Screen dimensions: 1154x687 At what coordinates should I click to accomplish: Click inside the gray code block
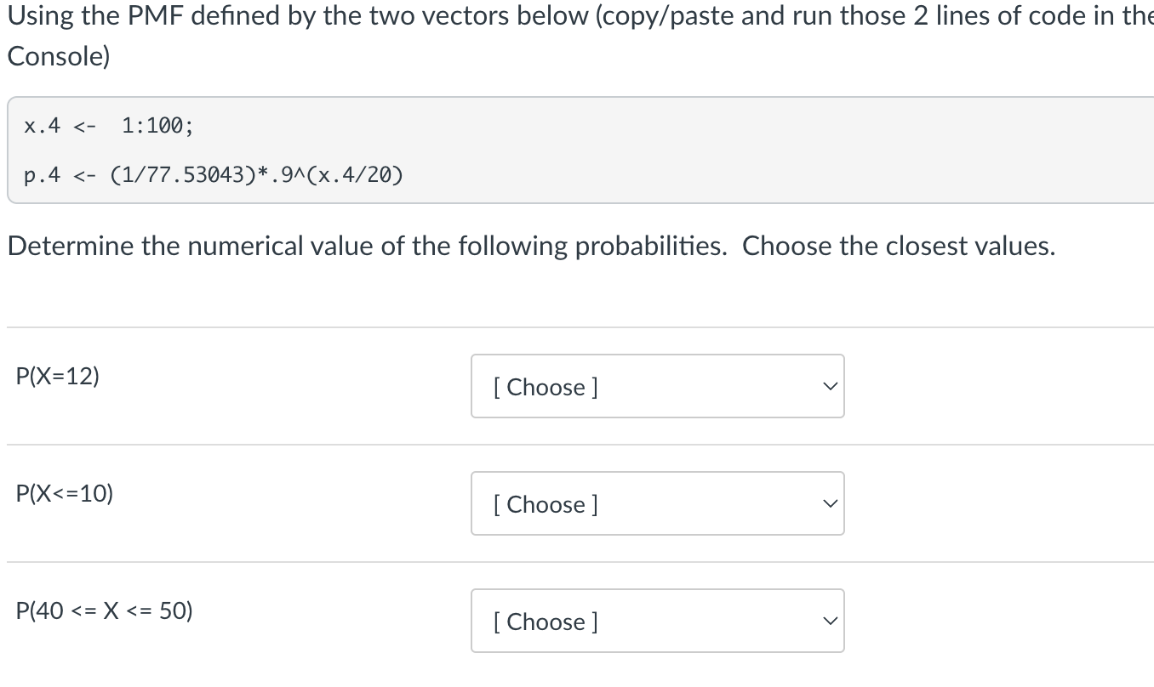340,149
